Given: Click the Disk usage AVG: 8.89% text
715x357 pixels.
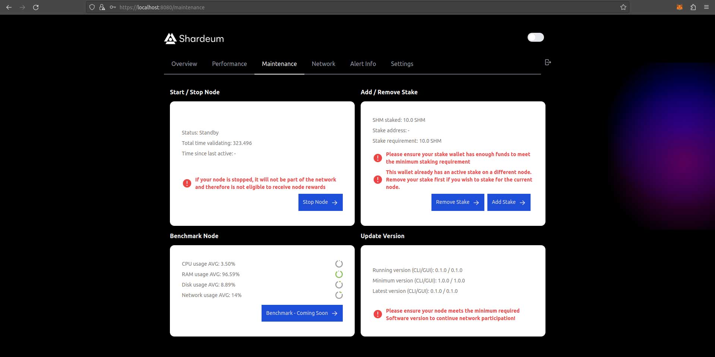Looking at the screenshot, I should point(208,285).
